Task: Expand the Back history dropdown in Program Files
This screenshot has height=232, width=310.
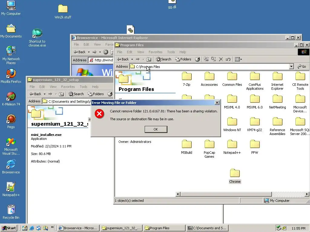Action: coord(132,59)
